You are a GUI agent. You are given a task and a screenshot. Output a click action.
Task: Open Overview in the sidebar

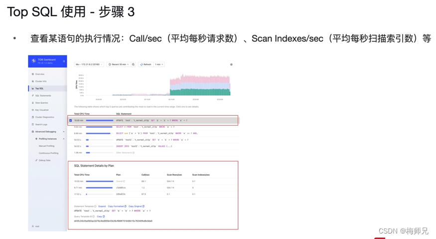(x=40, y=74)
